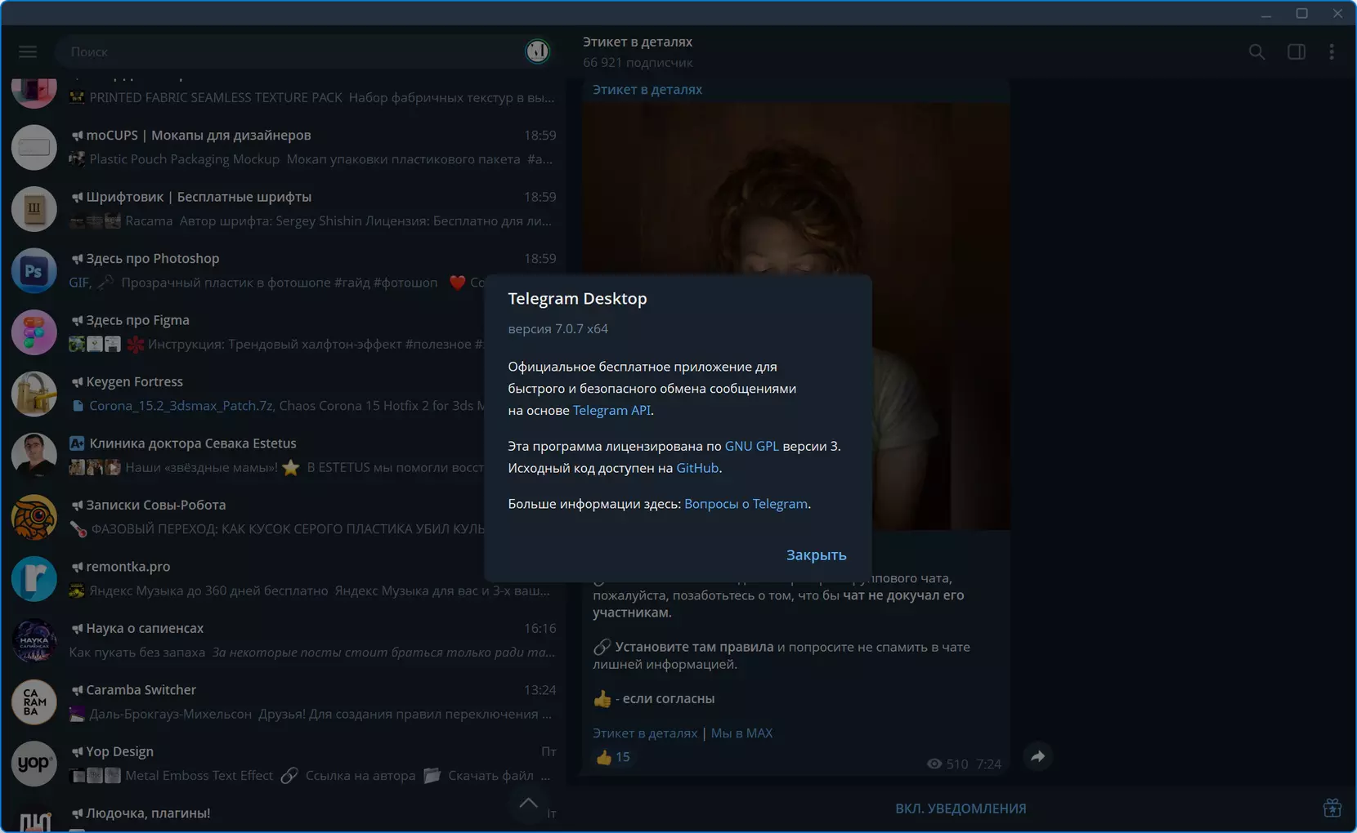Open the moCUPS | Мокапы для дизайнеров chat
This screenshot has height=833, width=1357.
(x=284, y=147)
